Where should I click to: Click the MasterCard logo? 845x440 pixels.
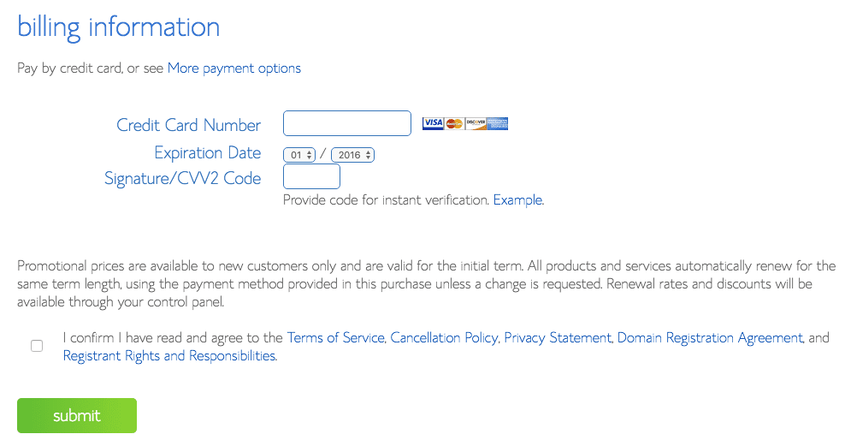(454, 123)
